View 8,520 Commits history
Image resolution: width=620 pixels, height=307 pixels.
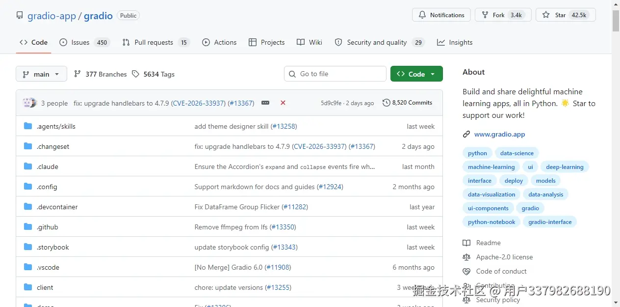408,103
